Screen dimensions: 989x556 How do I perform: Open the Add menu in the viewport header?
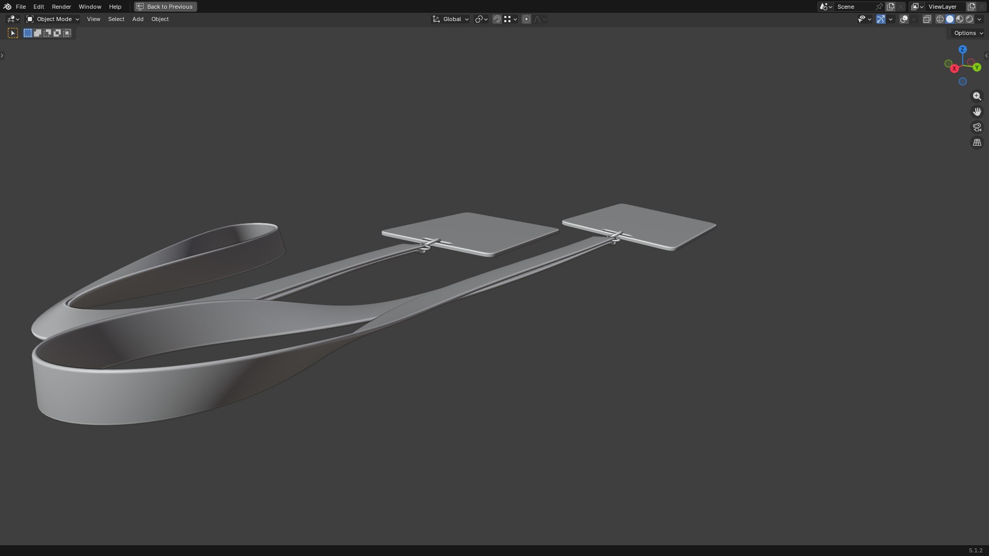[x=138, y=19]
